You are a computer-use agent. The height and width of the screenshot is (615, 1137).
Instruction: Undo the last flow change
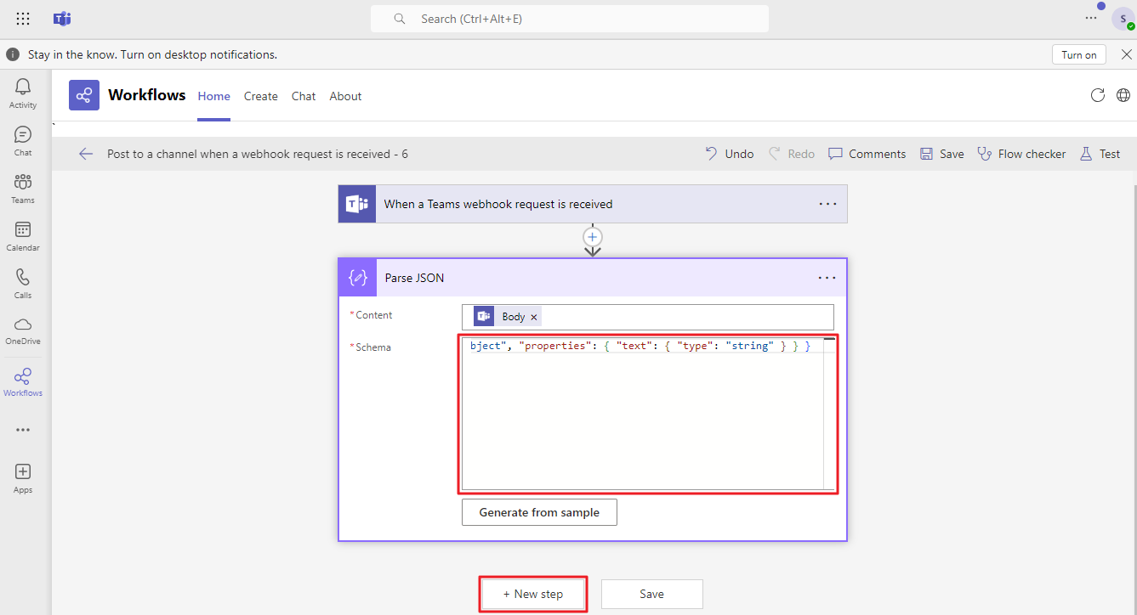(x=730, y=154)
